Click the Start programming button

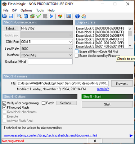[107, 104]
